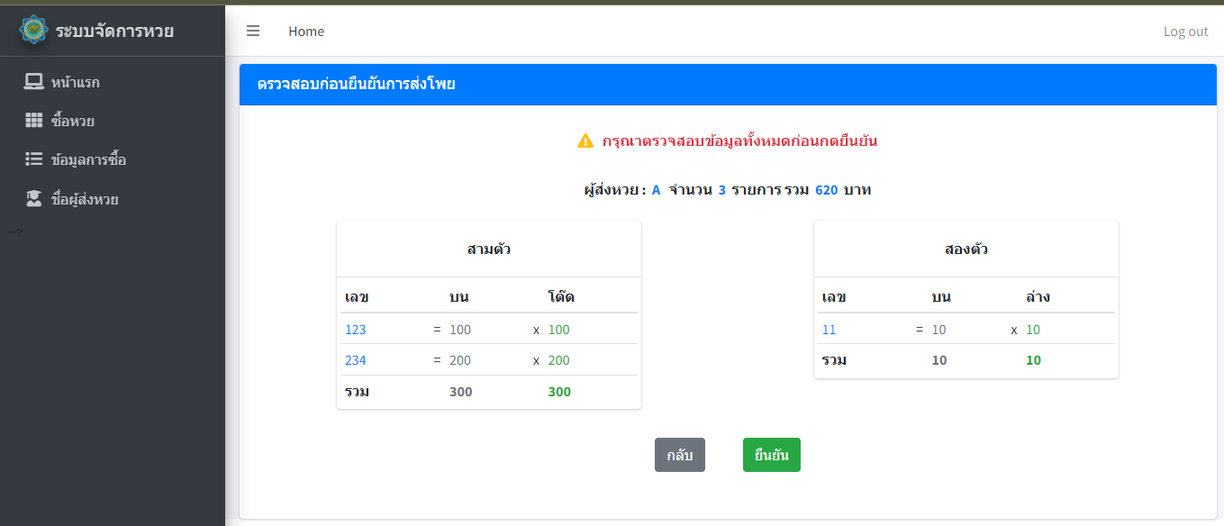This screenshot has width=1224, height=526.
Task: Click number 11 in สองตัว table
Action: (x=830, y=330)
